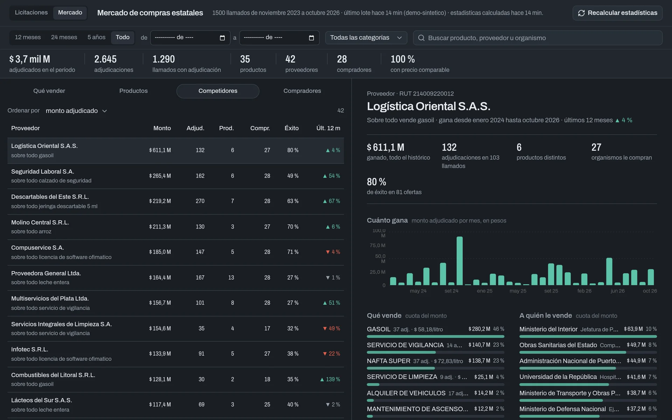This screenshot has height=420, width=672.
Task: Click the NAFTA SUPER product entry
Action: pyautogui.click(x=435, y=363)
